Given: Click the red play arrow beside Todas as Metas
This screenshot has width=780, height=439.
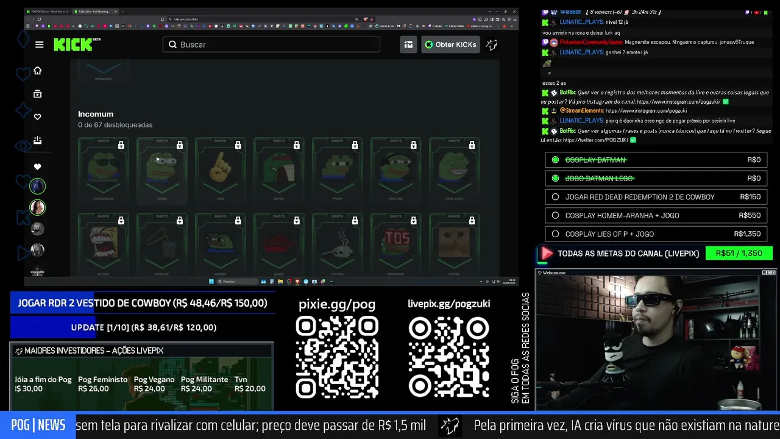Looking at the screenshot, I should 547,253.
